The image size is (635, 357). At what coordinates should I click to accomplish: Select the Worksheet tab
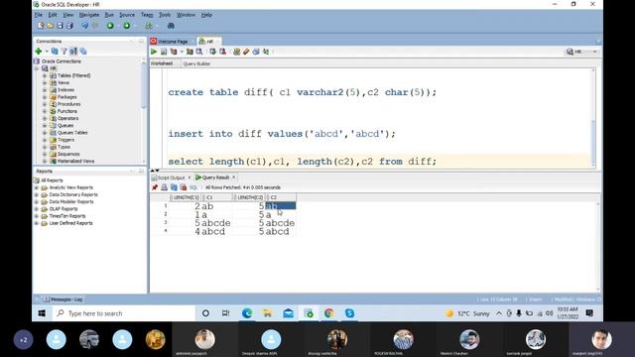click(x=162, y=63)
